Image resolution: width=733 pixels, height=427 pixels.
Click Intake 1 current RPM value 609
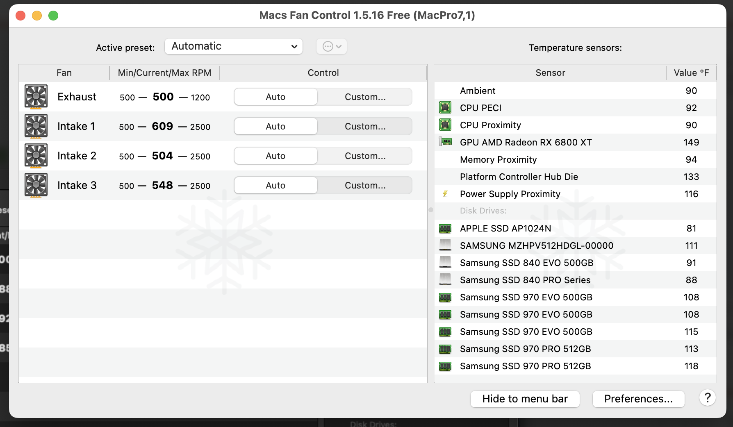point(162,126)
